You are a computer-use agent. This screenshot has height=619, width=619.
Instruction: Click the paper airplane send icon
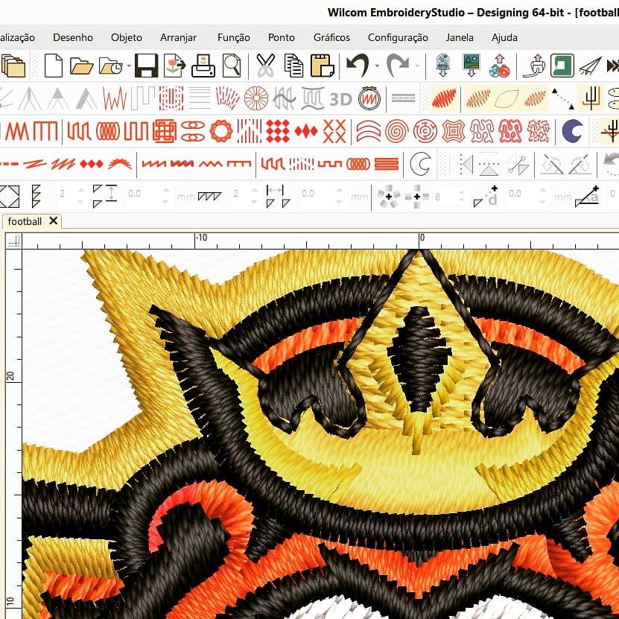pos(590,66)
